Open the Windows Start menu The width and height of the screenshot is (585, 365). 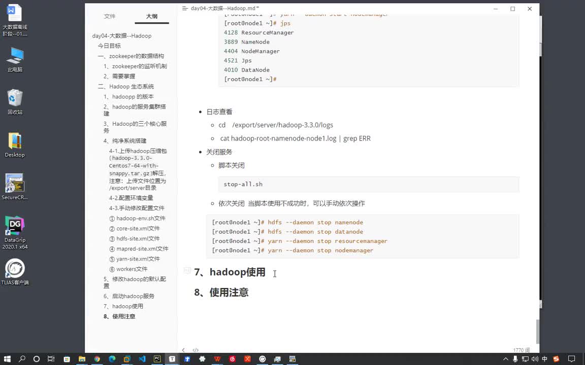click(x=7, y=359)
